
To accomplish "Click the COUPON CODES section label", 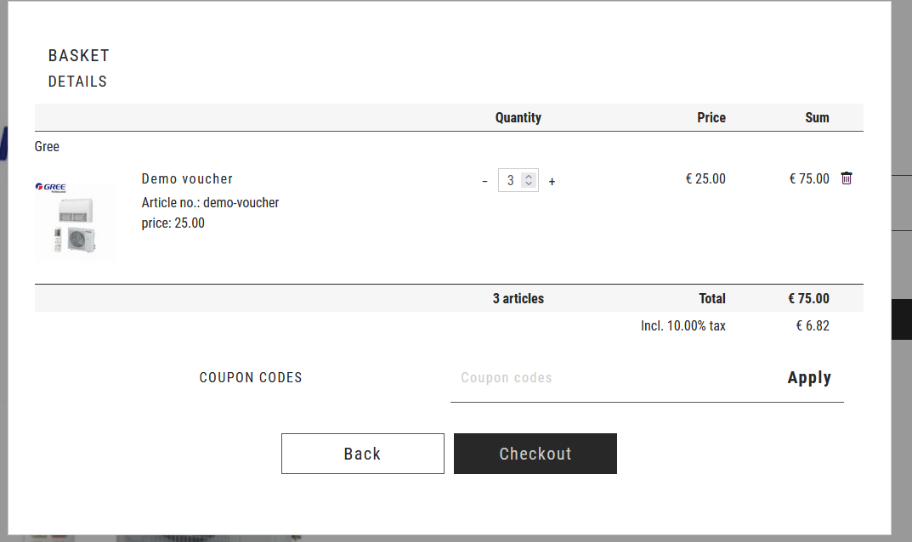I will coord(251,377).
